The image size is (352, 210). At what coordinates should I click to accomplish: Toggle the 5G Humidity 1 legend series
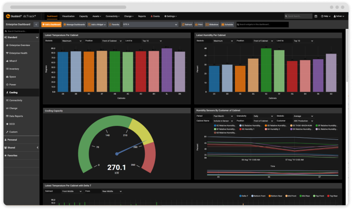coord(247,129)
